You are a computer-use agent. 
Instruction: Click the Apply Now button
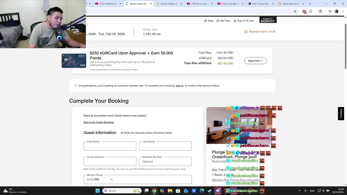255,61
